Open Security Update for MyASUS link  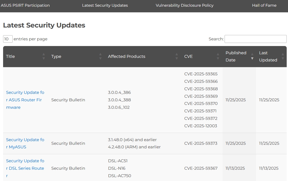click(25, 143)
